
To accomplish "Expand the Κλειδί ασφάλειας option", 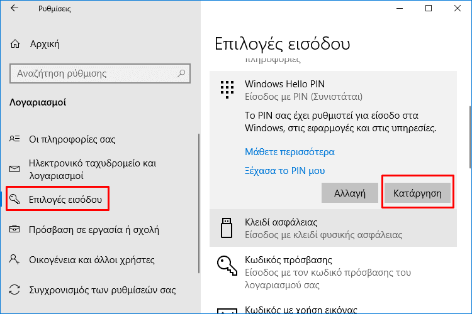I will [333, 228].
